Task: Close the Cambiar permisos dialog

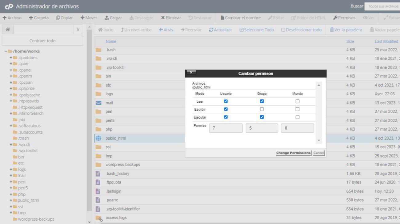Action: (x=191, y=73)
